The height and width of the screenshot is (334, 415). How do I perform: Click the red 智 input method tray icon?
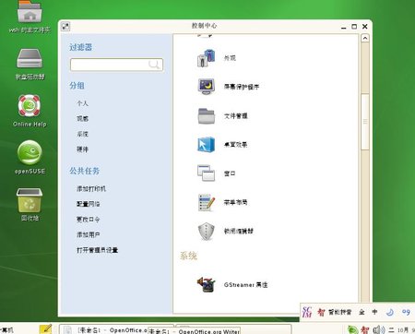pos(365,330)
